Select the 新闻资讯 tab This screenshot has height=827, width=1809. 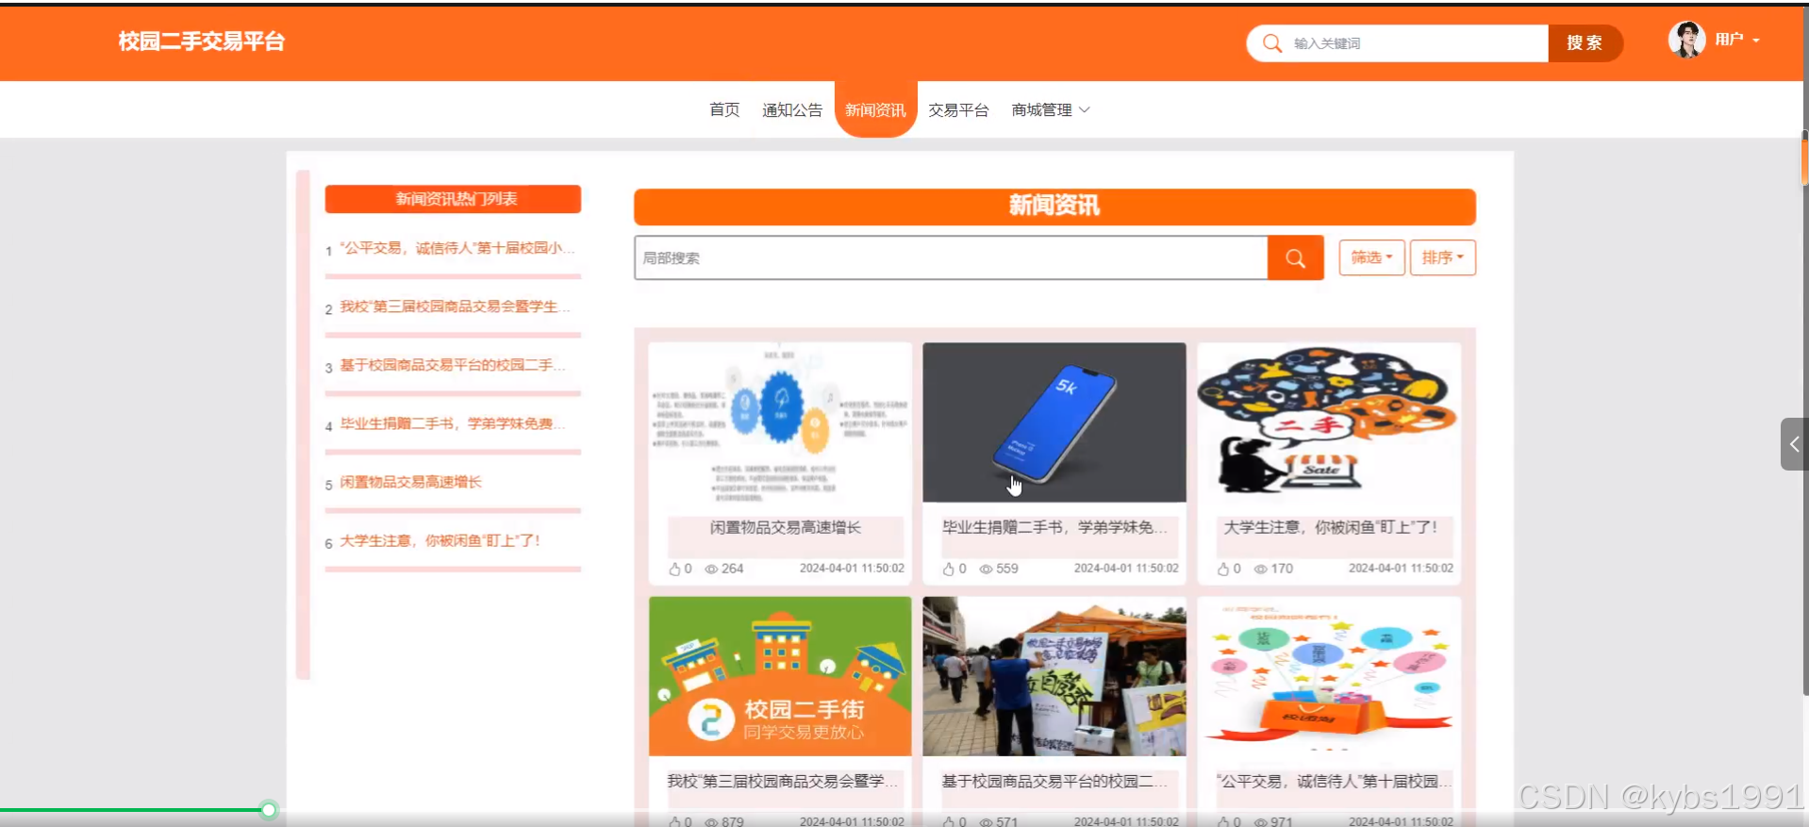point(875,110)
